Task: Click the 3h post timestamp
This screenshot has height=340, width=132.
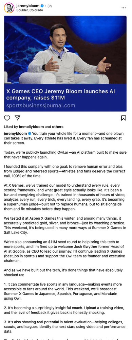Action: (x=49, y=6)
